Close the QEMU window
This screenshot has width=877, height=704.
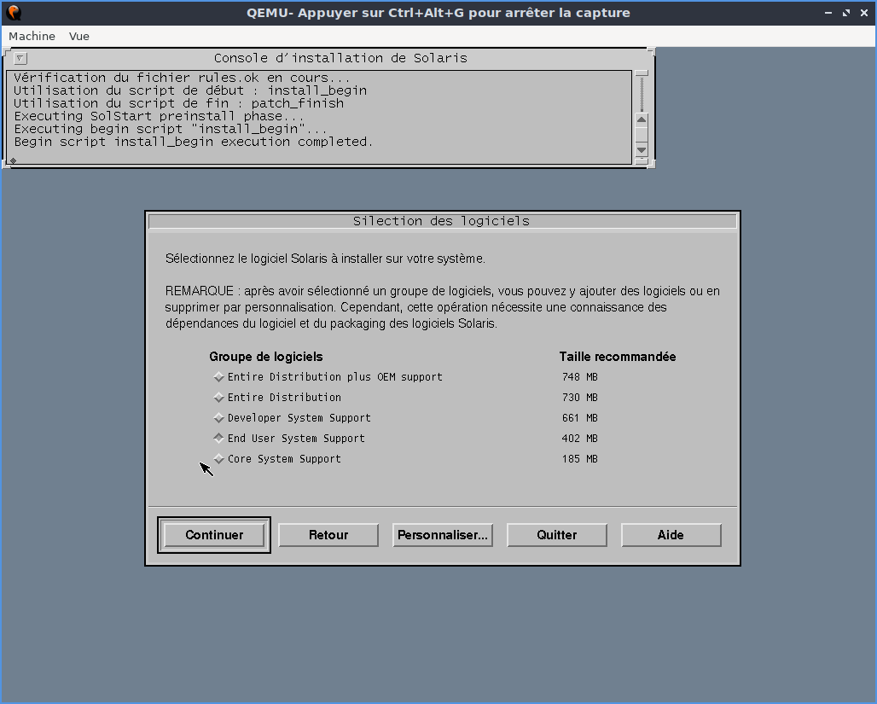point(864,12)
